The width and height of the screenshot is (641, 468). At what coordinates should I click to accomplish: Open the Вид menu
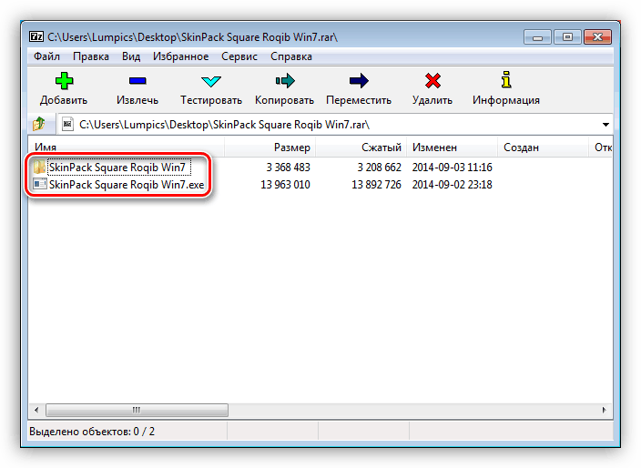point(131,56)
